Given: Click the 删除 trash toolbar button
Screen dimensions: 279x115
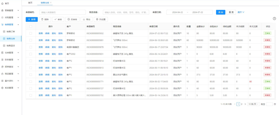Looking at the screenshot, I should (45, 19).
